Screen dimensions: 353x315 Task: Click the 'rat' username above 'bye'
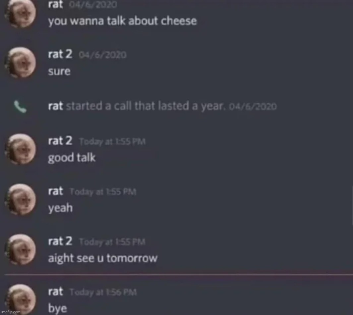55,291
